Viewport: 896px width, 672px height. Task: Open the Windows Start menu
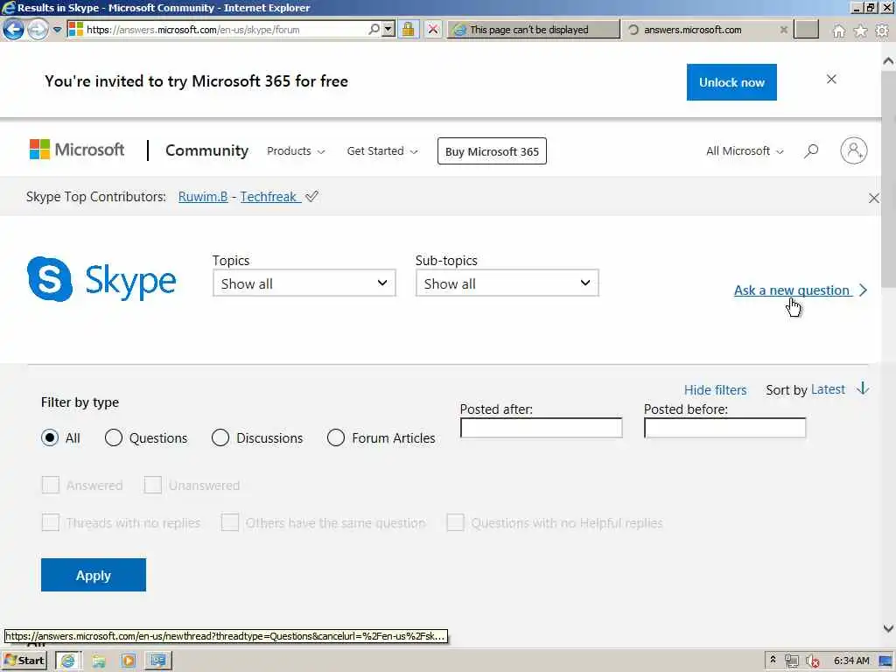point(24,661)
